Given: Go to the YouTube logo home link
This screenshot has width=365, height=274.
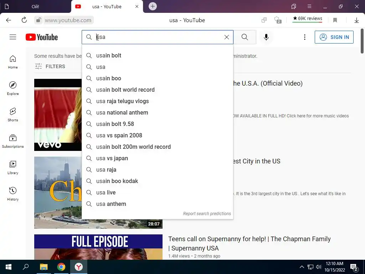Looking at the screenshot, I should coord(42,37).
